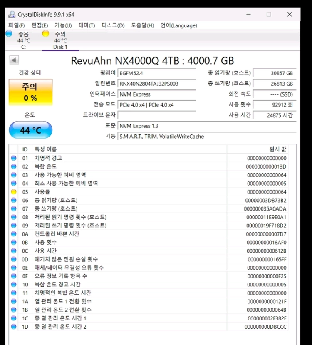
Task: Switch to the C: drive tab
Action: tap(23, 40)
